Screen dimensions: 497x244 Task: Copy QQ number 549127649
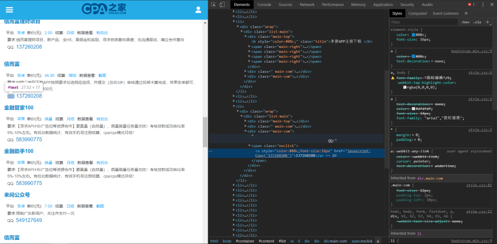29,220
